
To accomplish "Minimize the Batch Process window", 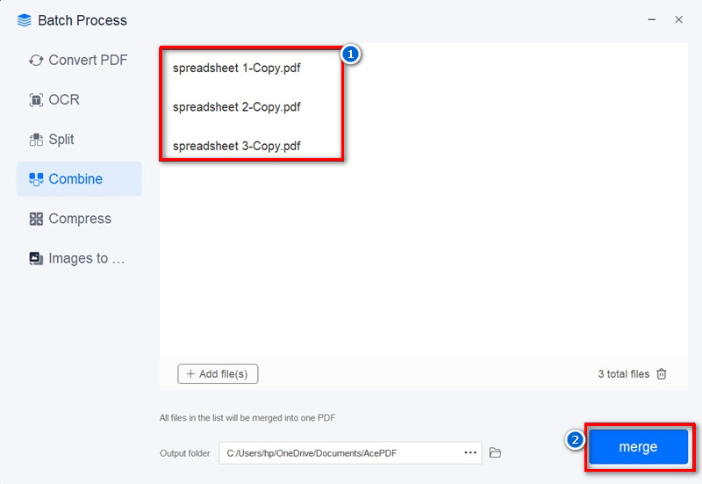I will point(652,19).
